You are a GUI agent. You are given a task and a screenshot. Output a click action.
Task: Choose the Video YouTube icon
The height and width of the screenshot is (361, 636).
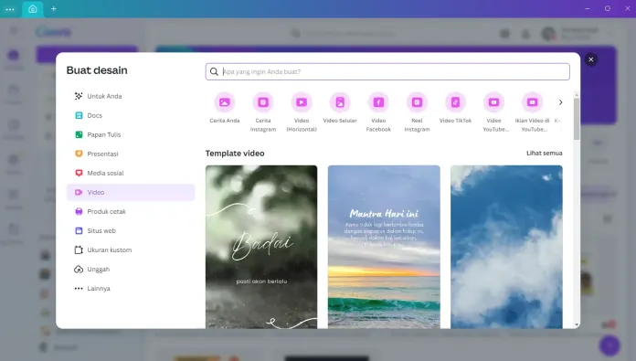pyautogui.click(x=493, y=102)
